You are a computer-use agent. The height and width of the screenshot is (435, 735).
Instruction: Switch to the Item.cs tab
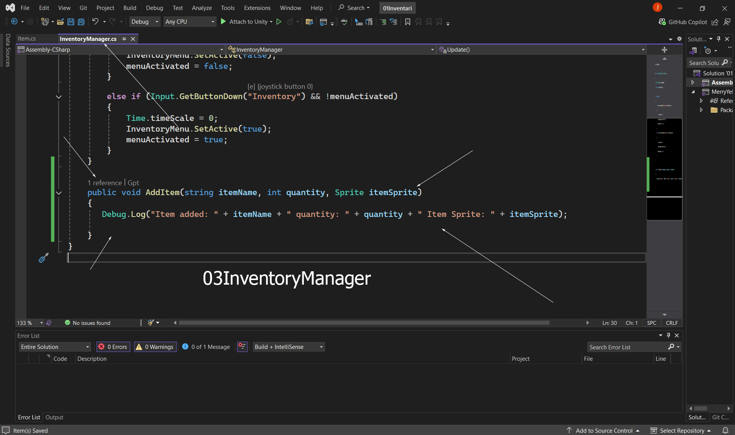coord(27,39)
